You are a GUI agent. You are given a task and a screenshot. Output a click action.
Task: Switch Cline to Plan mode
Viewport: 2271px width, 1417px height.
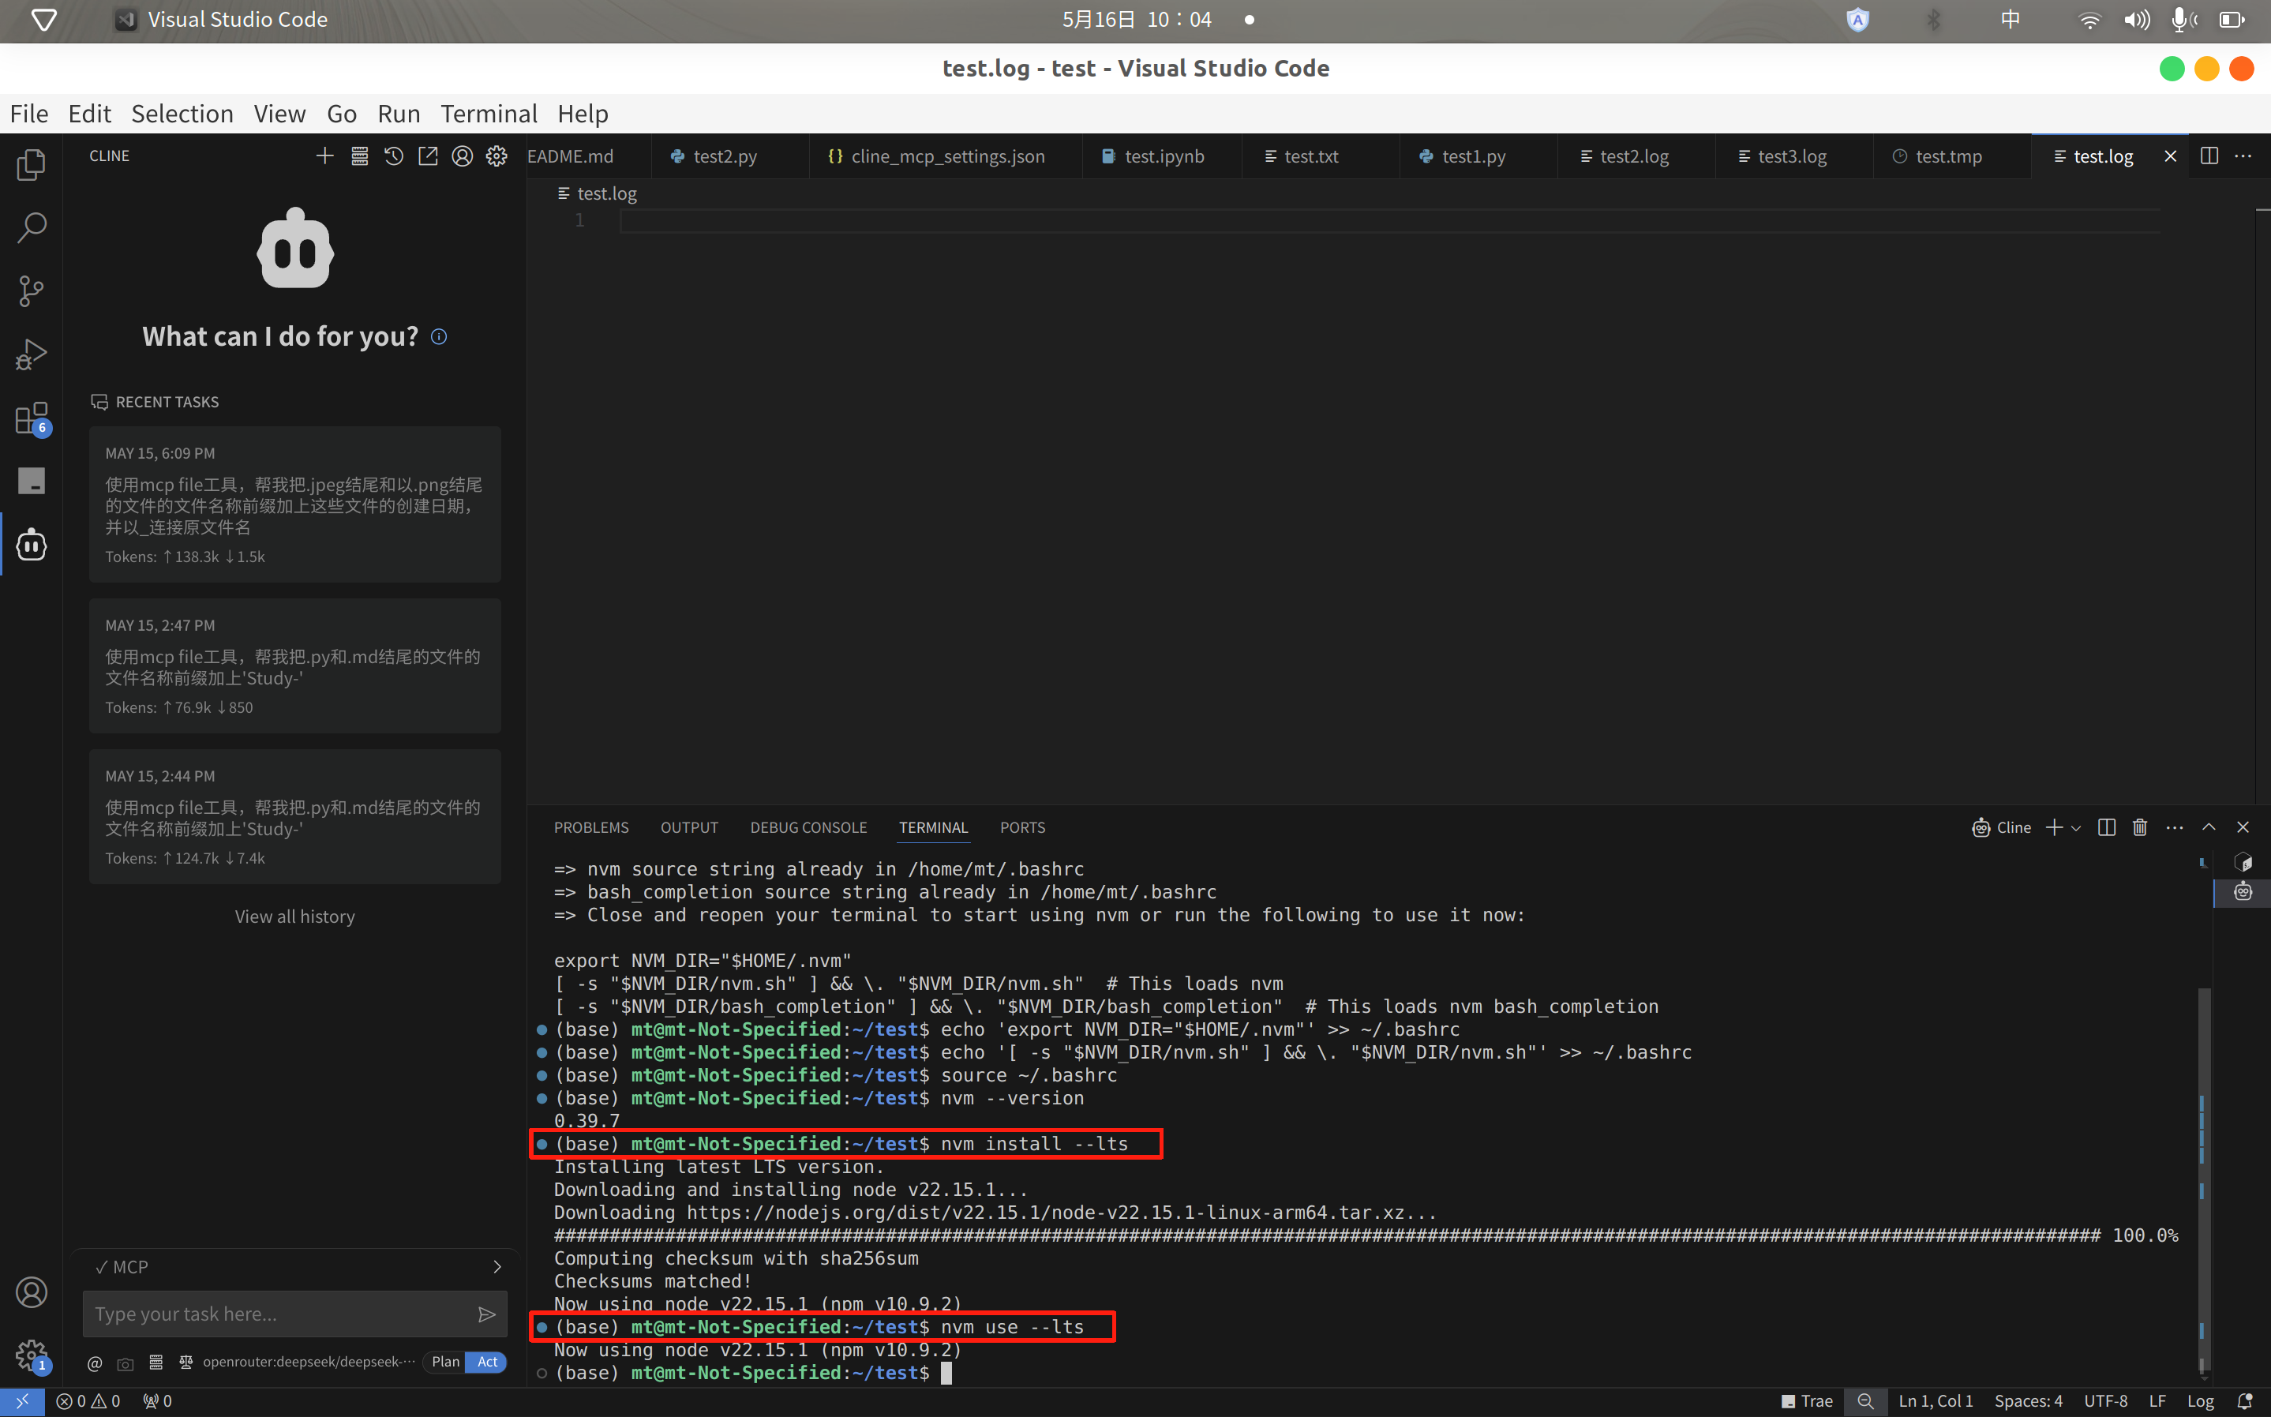445,1362
